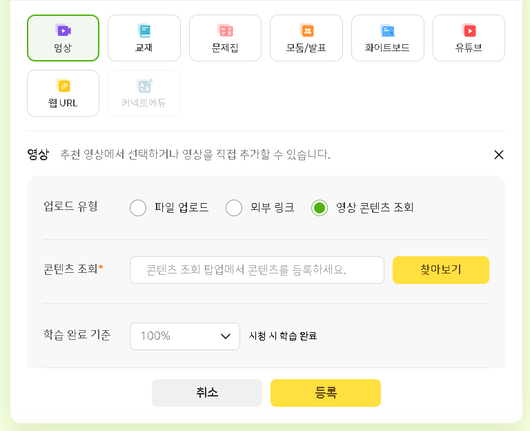
Task: Click the 취소 cancel button
Action: [x=207, y=392]
